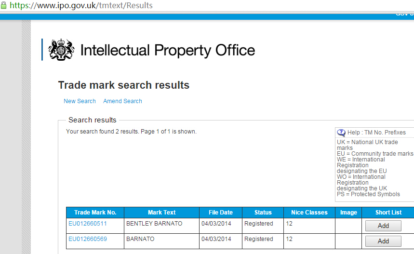
Task: Click the Trade Mark No. column header
Action: (x=95, y=213)
